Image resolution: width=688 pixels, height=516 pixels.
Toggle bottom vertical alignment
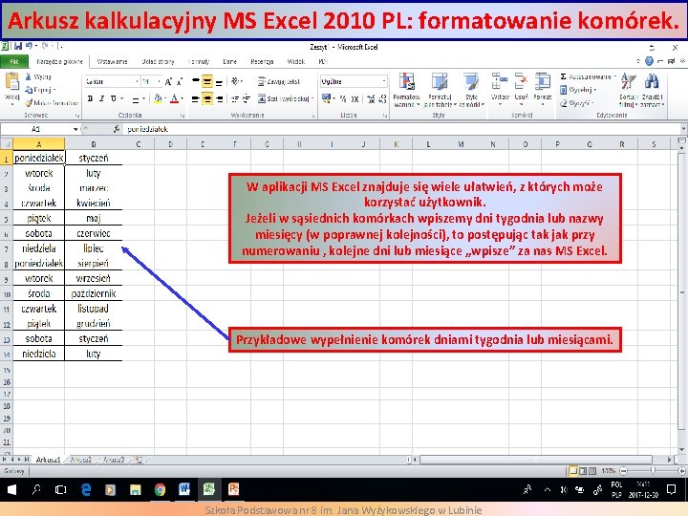click(x=219, y=81)
